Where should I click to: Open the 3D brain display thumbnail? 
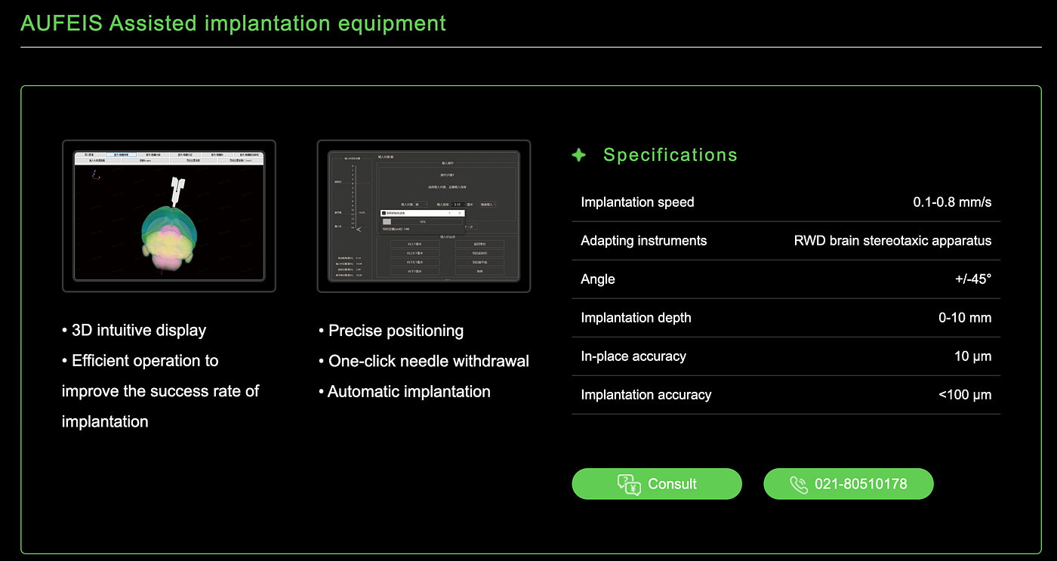[169, 216]
